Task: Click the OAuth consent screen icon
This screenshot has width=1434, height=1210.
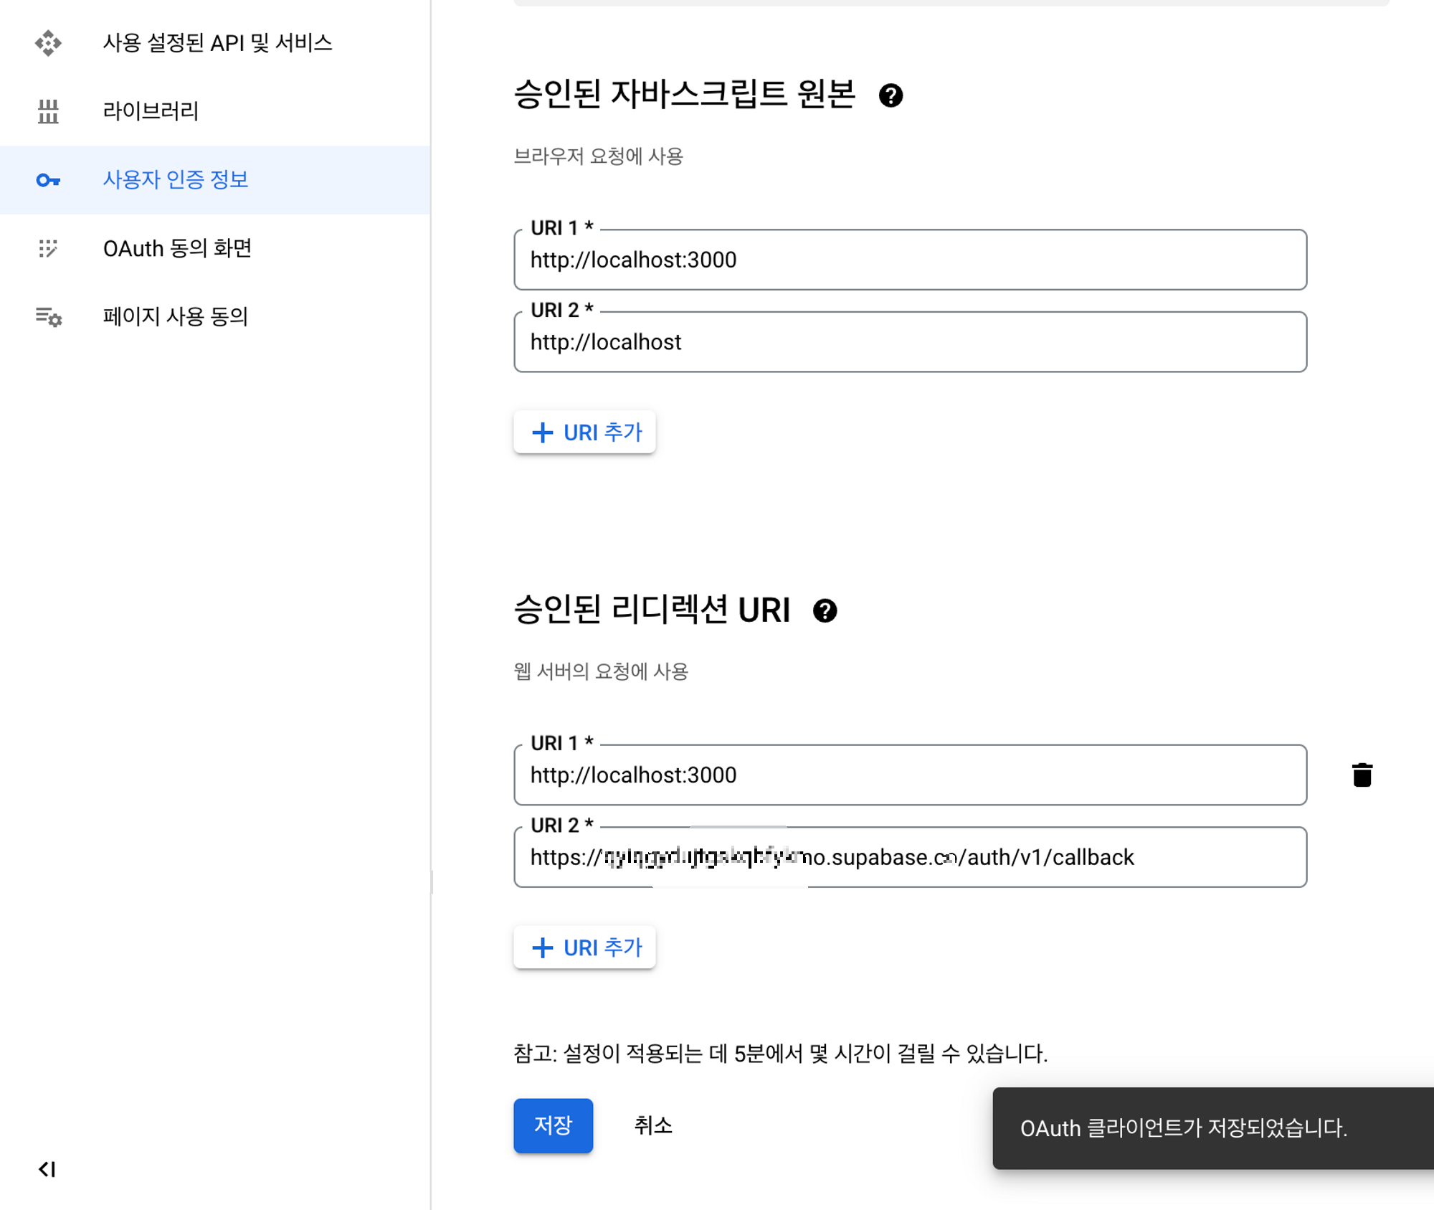Action: [48, 248]
